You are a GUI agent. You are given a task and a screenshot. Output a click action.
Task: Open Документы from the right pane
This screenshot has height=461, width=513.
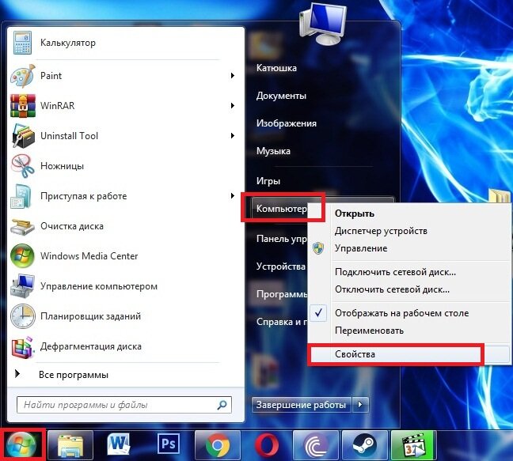point(281,96)
